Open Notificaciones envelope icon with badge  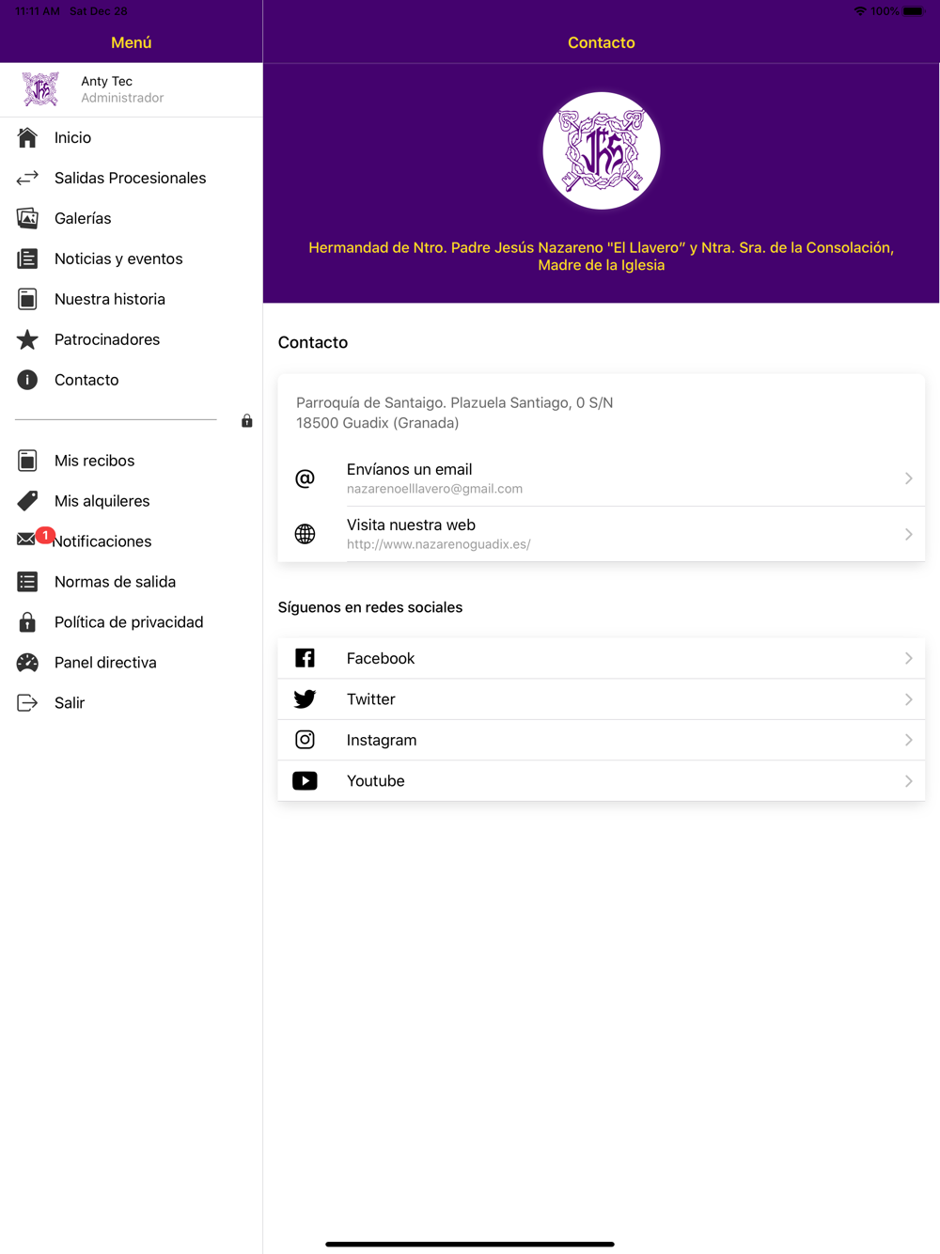(28, 540)
